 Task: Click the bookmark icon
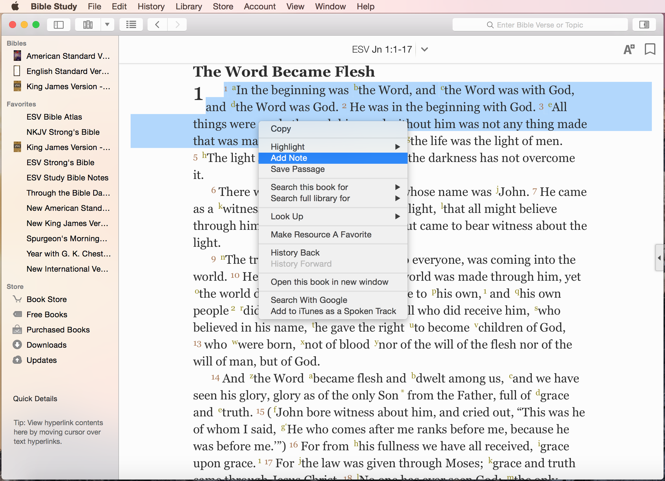[650, 49]
